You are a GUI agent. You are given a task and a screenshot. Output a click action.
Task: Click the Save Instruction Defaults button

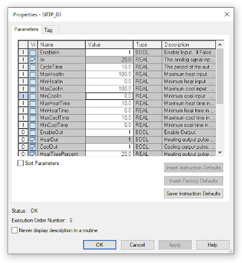[194, 193]
